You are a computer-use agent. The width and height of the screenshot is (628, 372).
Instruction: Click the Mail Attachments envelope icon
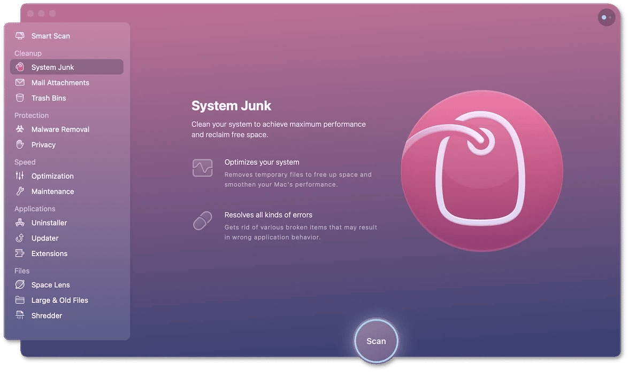[20, 82]
